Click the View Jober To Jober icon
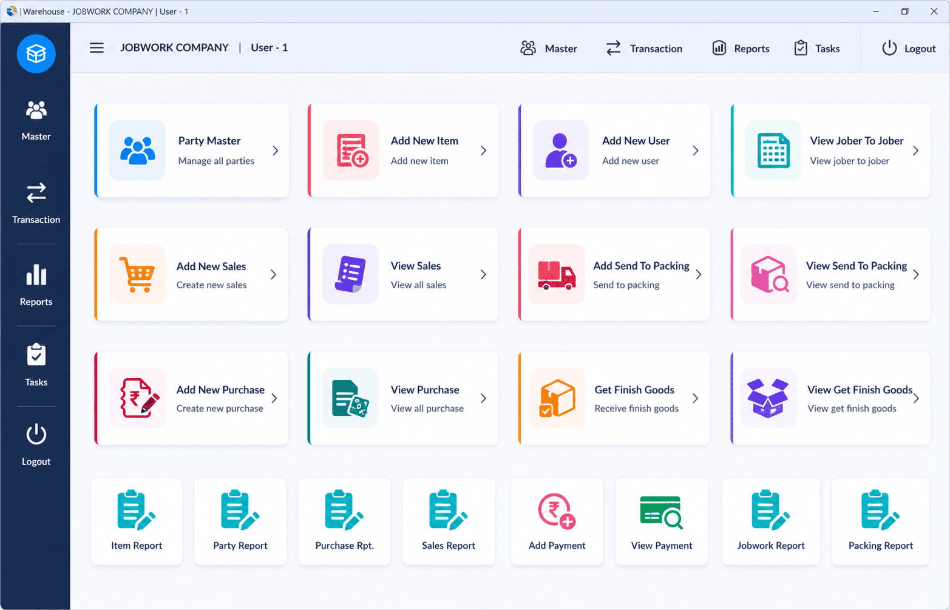Viewport: 950px width, 610px height. [773, 150]
